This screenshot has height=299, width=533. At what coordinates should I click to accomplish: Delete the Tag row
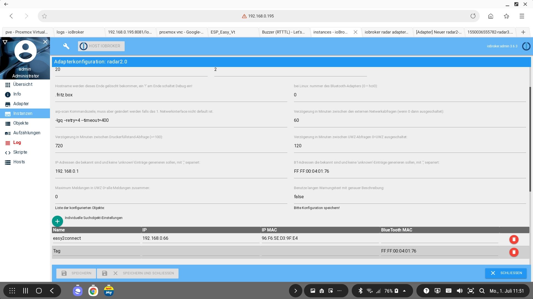coord(514,252)
